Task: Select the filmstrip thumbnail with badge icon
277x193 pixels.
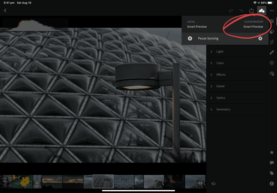Action: (x=195, y=182)
